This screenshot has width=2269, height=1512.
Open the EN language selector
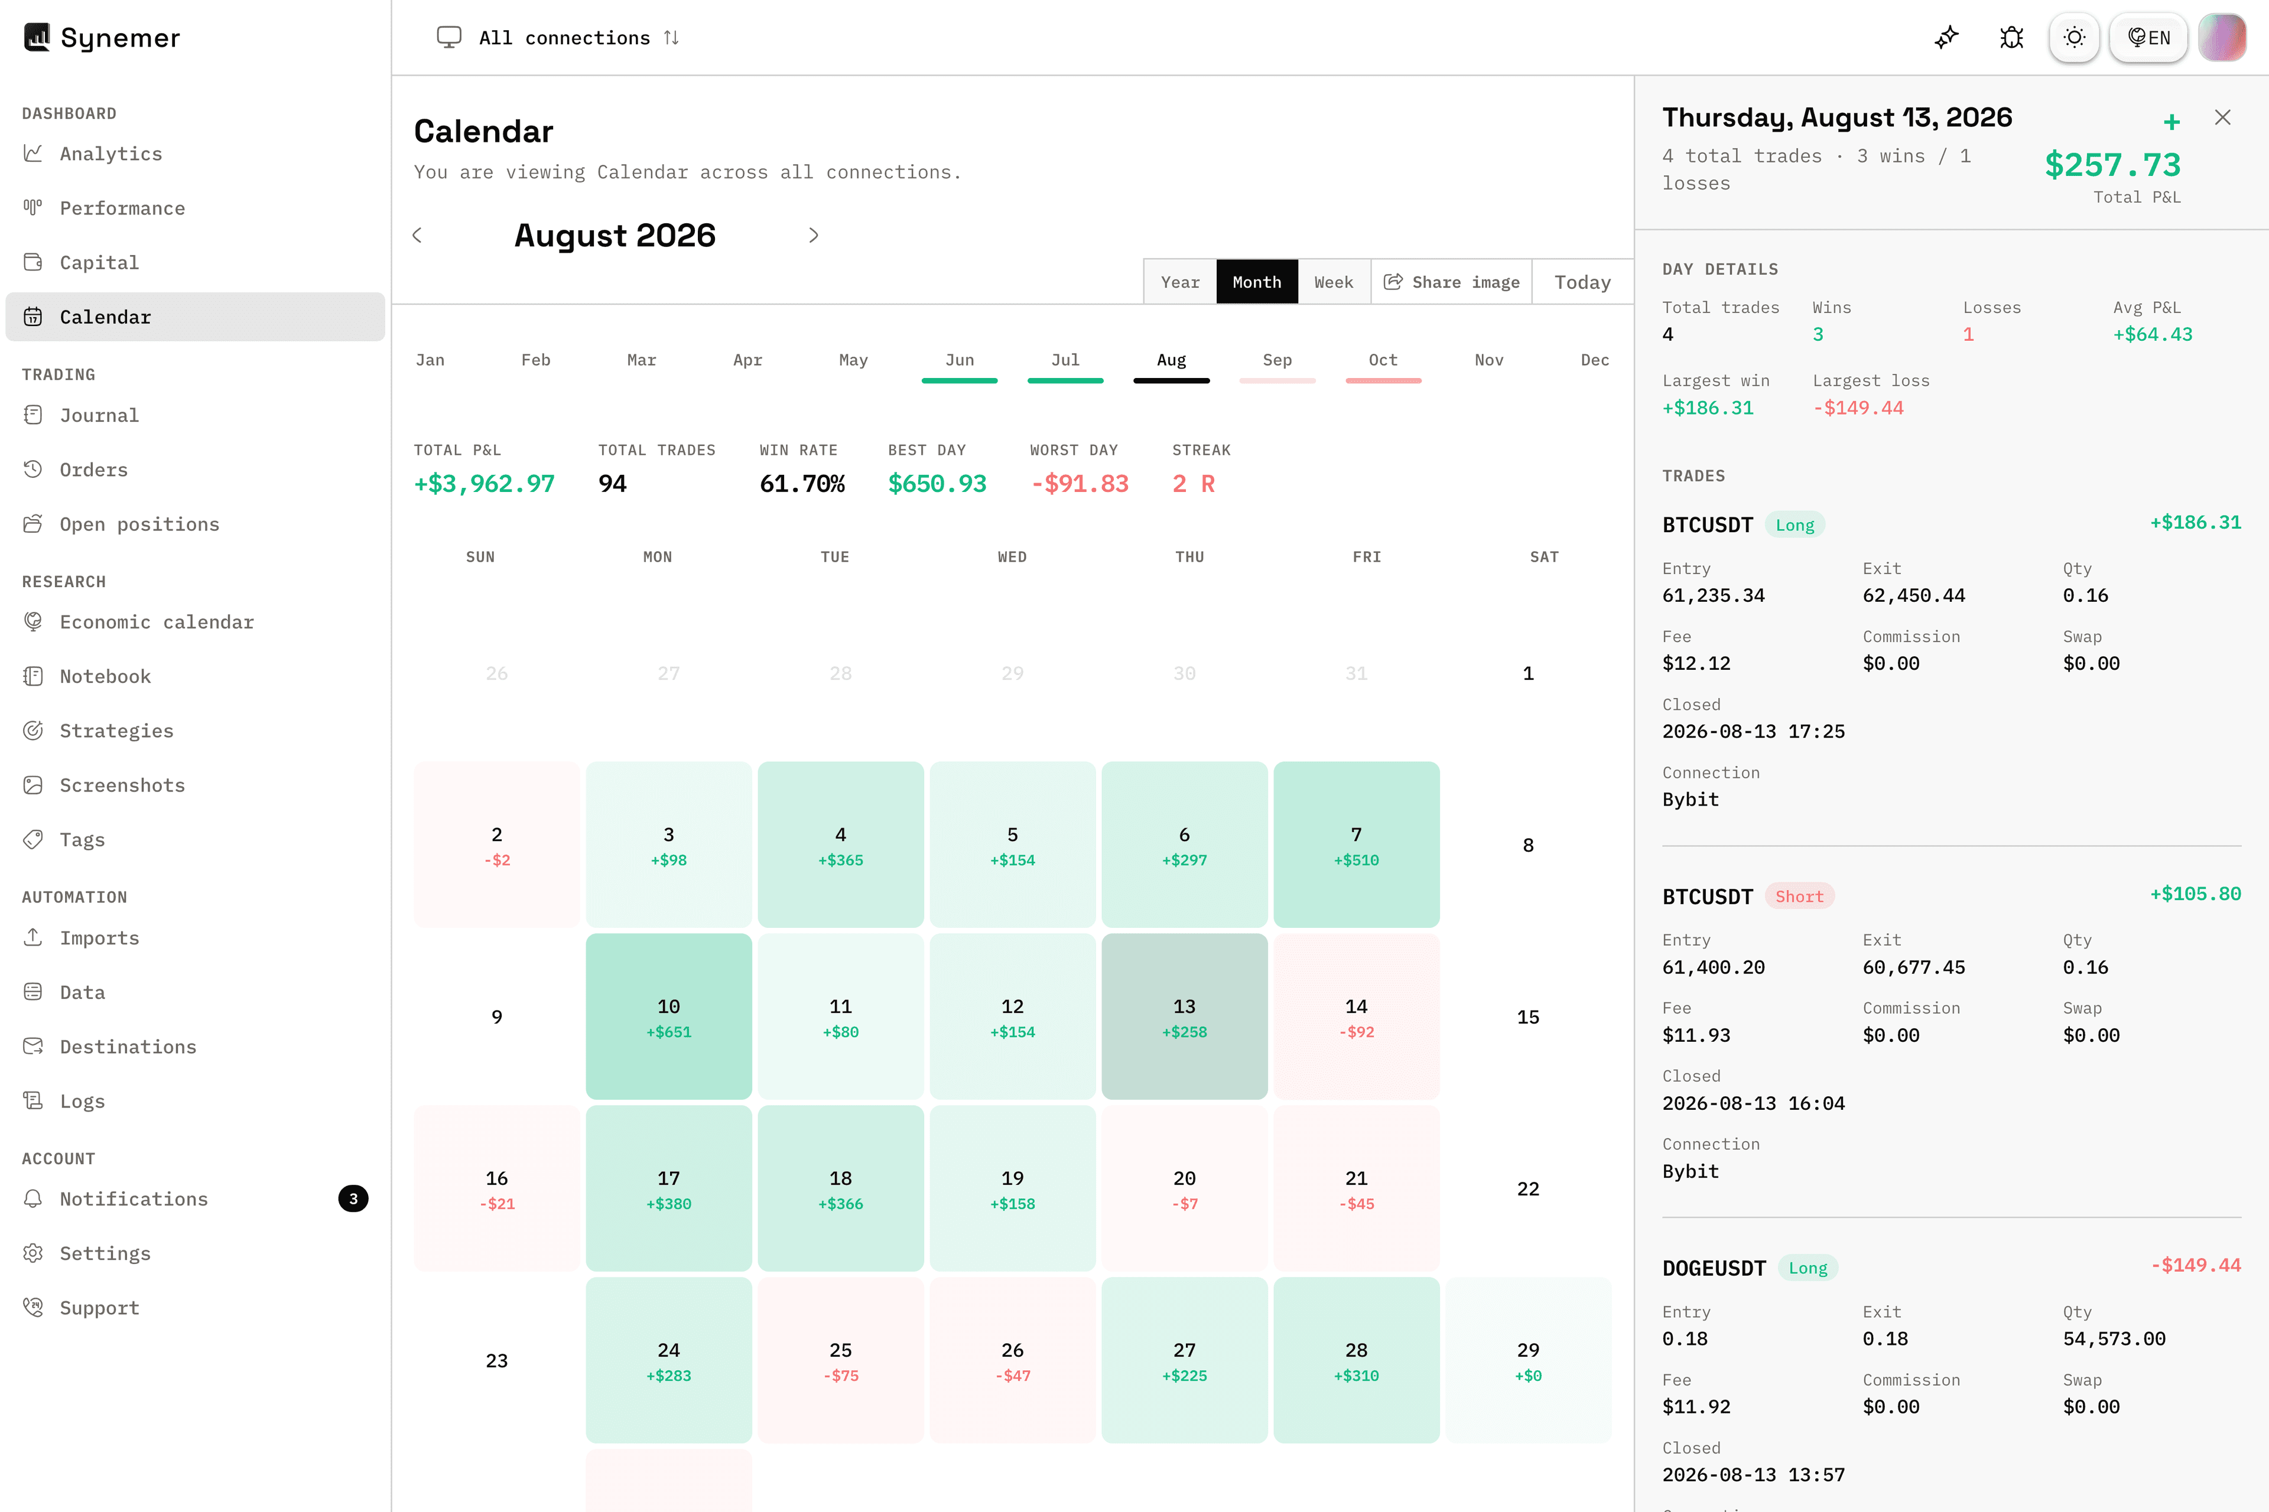(x=2148, y=38)
